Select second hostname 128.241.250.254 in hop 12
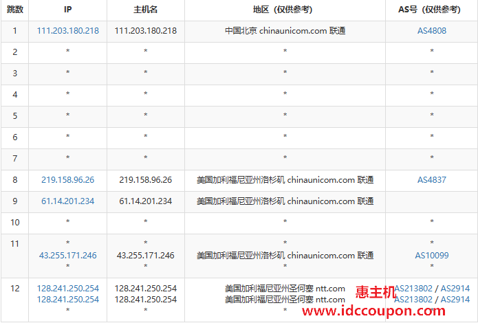478x323 pixels. pyautogui.click(x=146, y=299)
